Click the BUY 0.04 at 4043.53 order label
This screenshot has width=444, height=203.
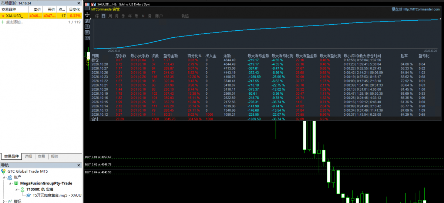click(x=98, y=172)
